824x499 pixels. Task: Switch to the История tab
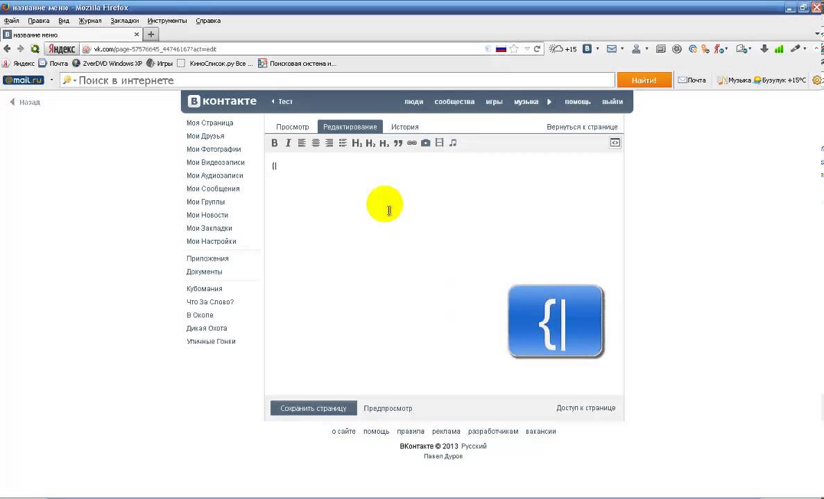point(404,127)
